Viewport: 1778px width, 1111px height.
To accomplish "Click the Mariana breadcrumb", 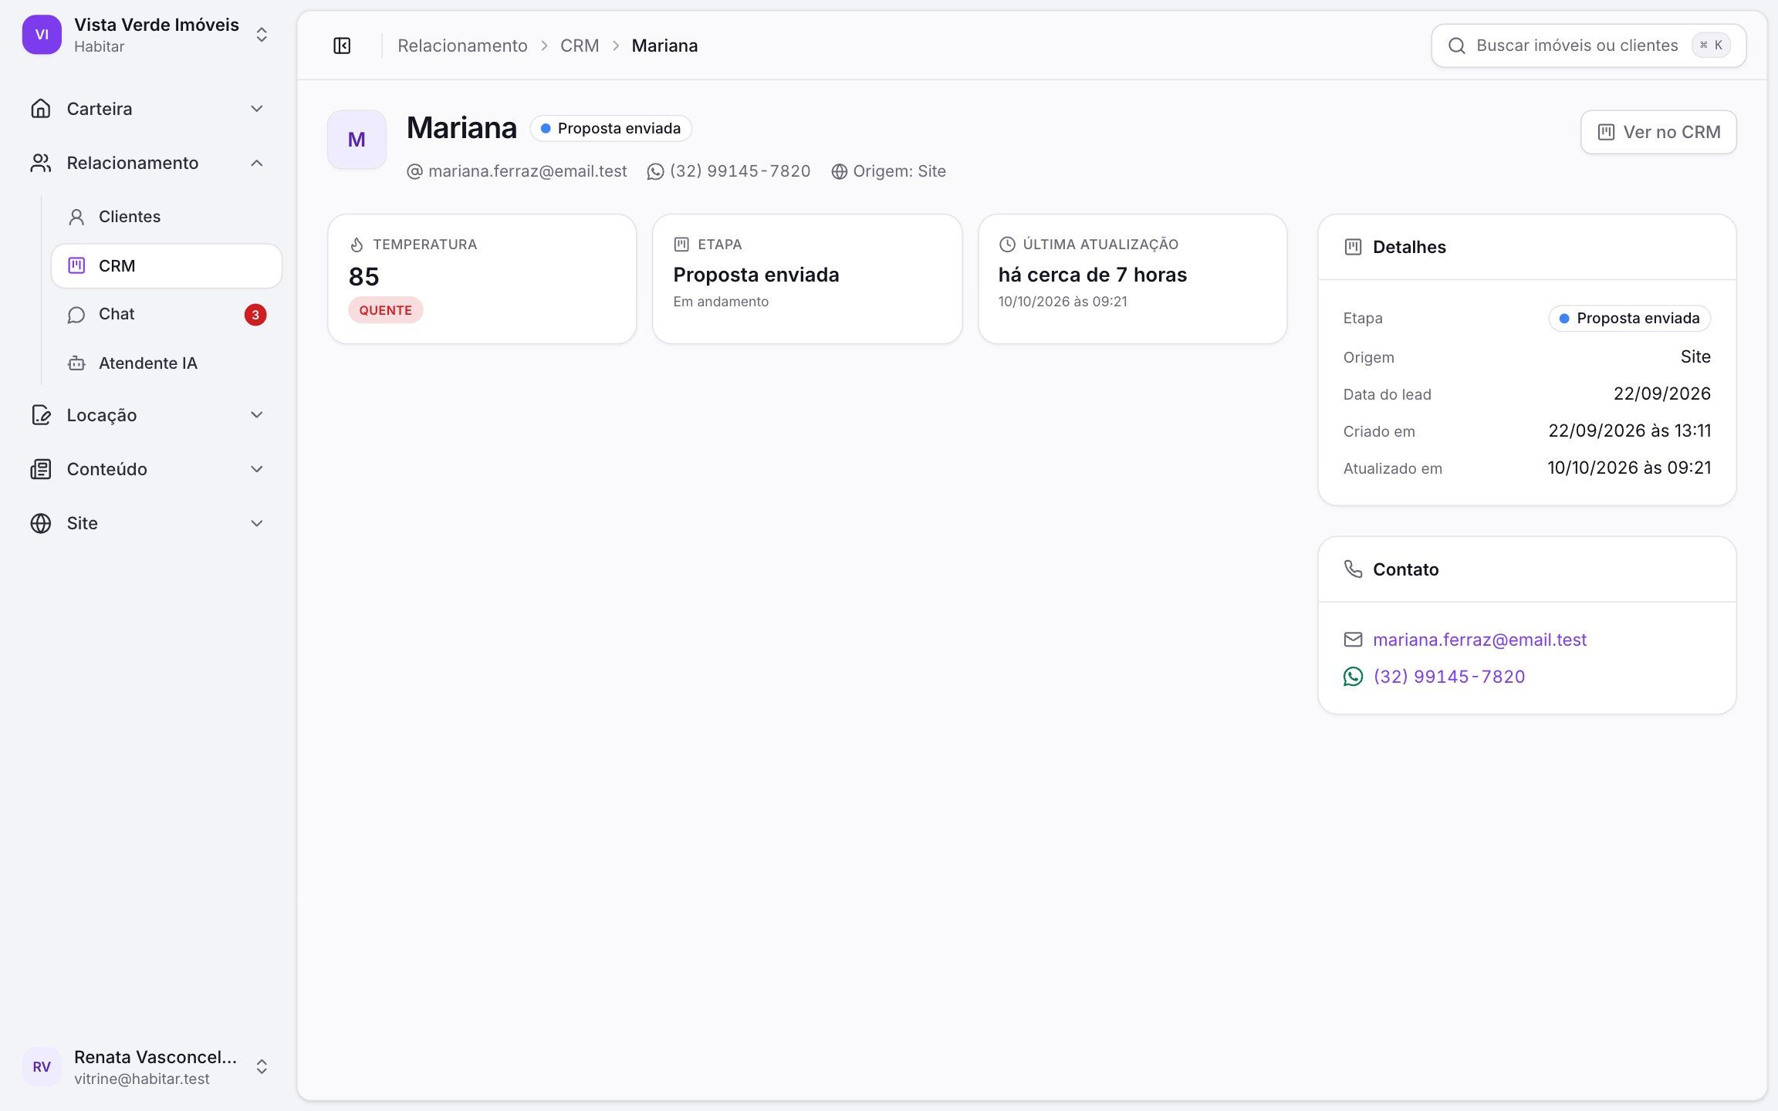I will pos(664,46).
